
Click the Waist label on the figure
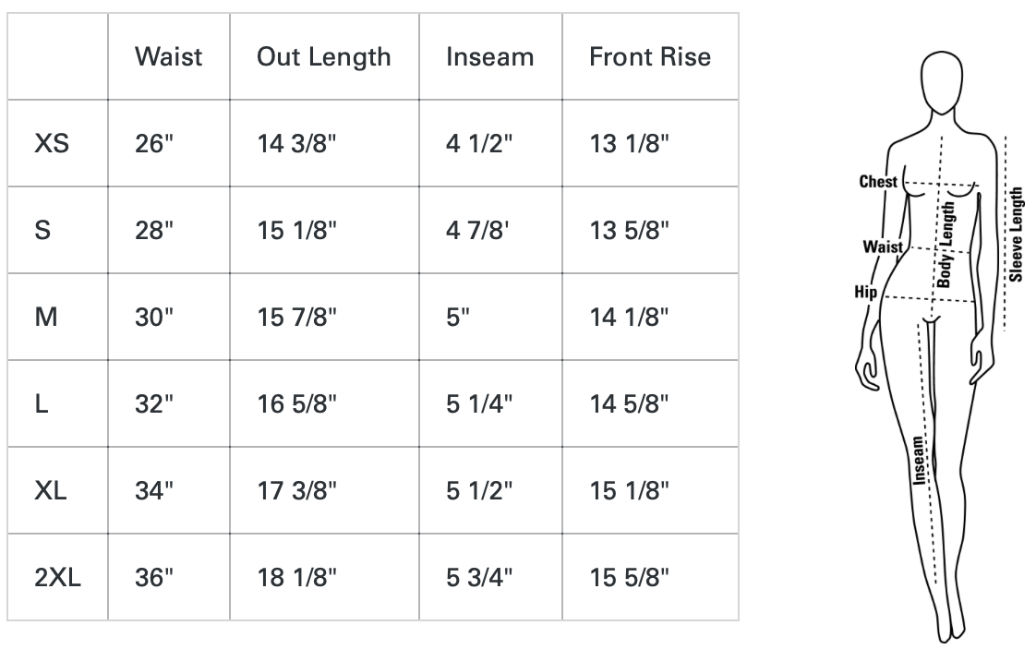[883, 247]
